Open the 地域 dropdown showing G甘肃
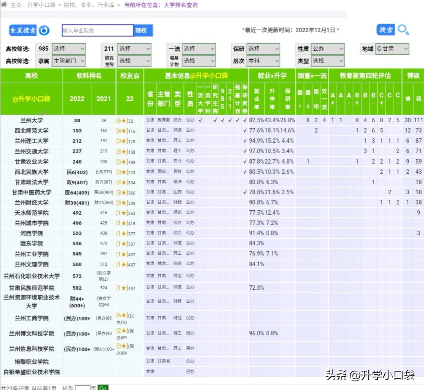Screen dimensions: 424x390 (x=392, y=48)
